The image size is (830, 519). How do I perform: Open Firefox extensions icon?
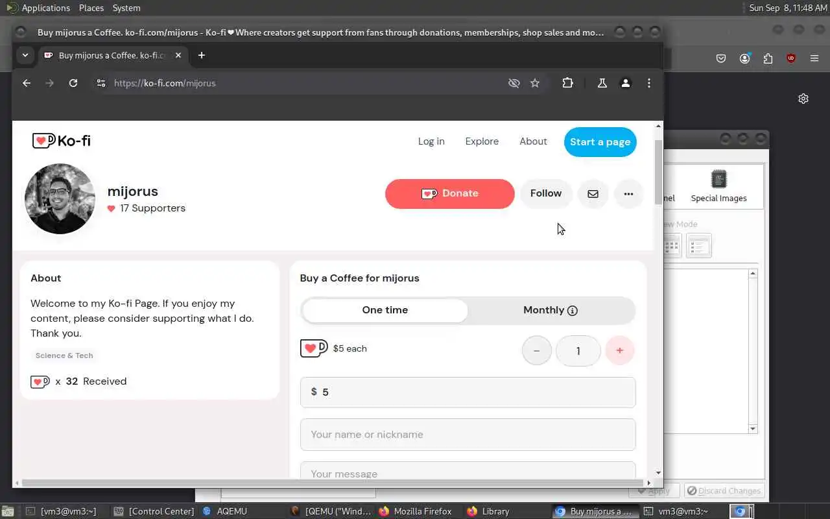tap(768, 58)
